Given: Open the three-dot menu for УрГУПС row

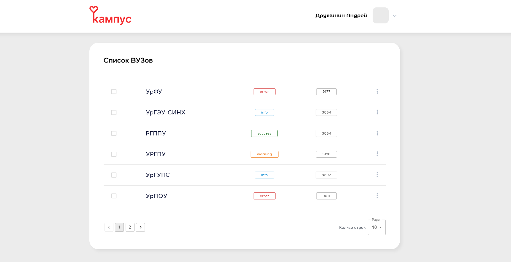Looking at the screenshot, I should (x=377, y=175).
